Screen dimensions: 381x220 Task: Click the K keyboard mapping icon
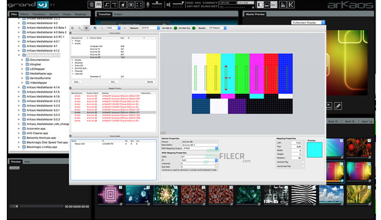coord(291,5)
